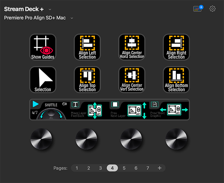Open page 7
Viewport: 224px width, 183px height.
[148, 168]
